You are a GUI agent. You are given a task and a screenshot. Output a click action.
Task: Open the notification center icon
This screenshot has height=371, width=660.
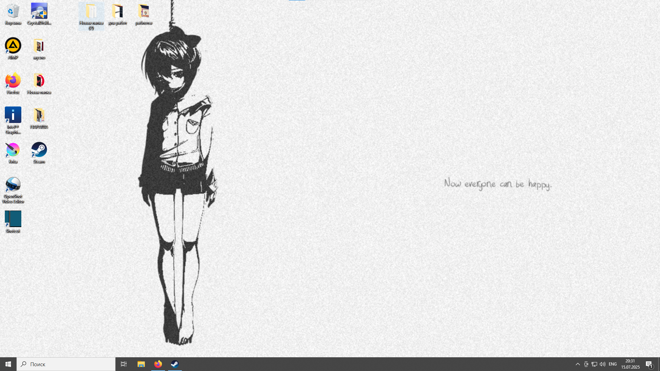(649, 364)
